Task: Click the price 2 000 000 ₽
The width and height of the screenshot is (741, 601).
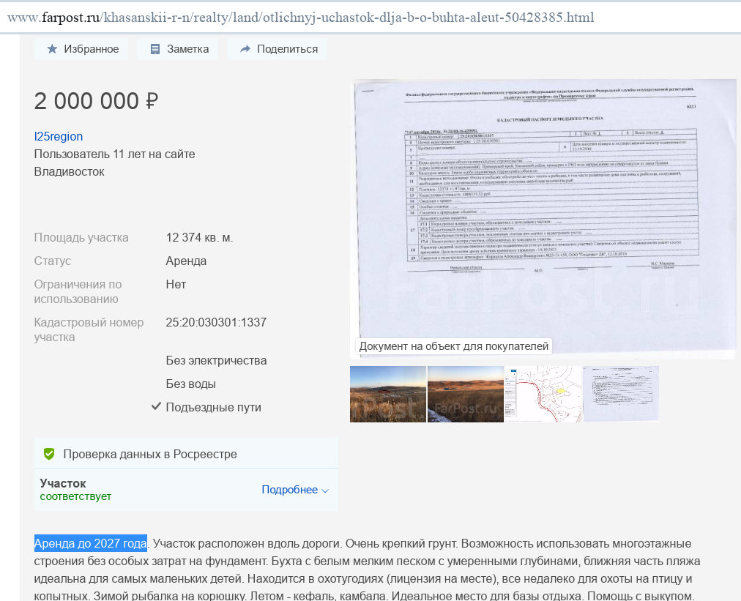Action: (96, 101)
